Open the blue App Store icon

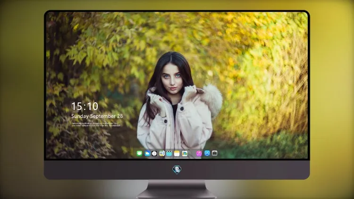tap(207, 153)
